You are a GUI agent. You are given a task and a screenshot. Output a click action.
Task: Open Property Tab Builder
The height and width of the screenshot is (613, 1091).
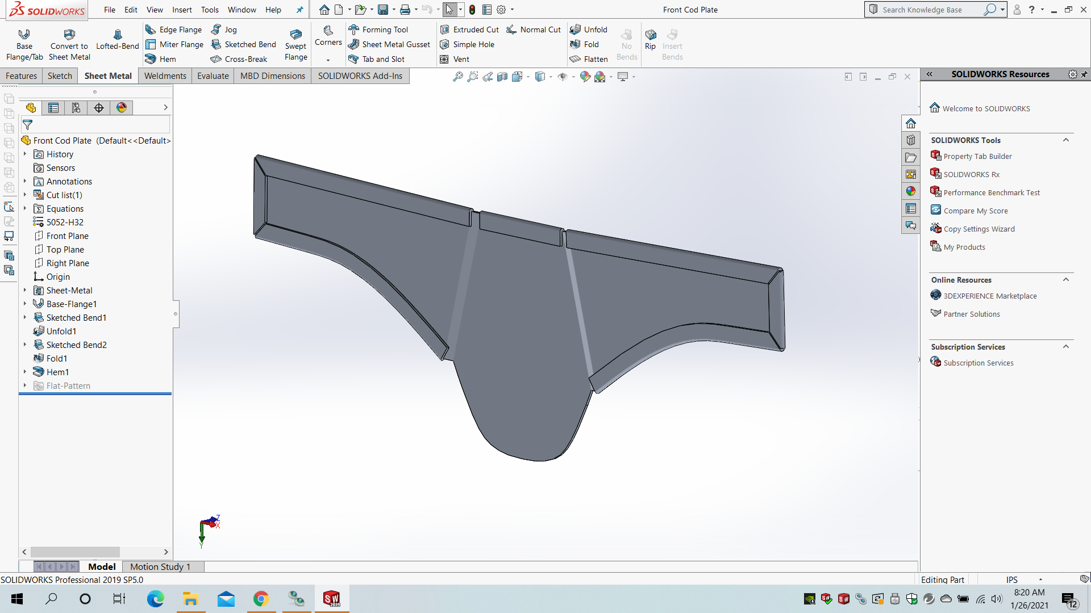tap(971, 156)
